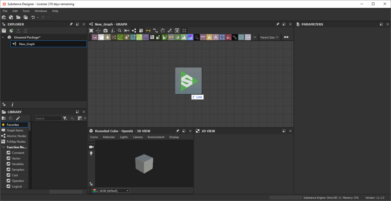
Task: Add a Text node from the toolbar
Action: [216, 37]
